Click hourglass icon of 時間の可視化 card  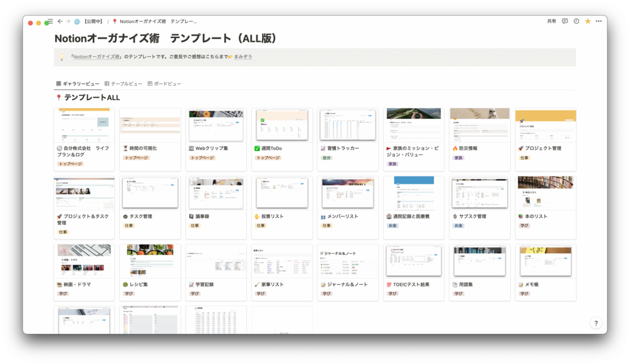pos(125,148)
